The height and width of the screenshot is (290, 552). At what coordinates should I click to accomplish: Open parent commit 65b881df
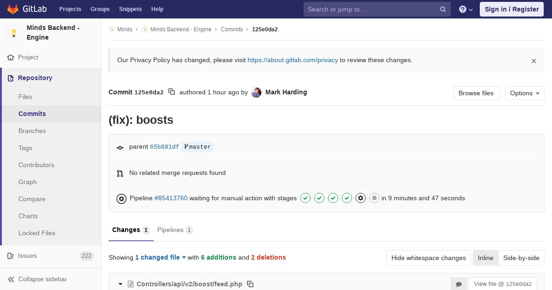click(x=164, y=147)
